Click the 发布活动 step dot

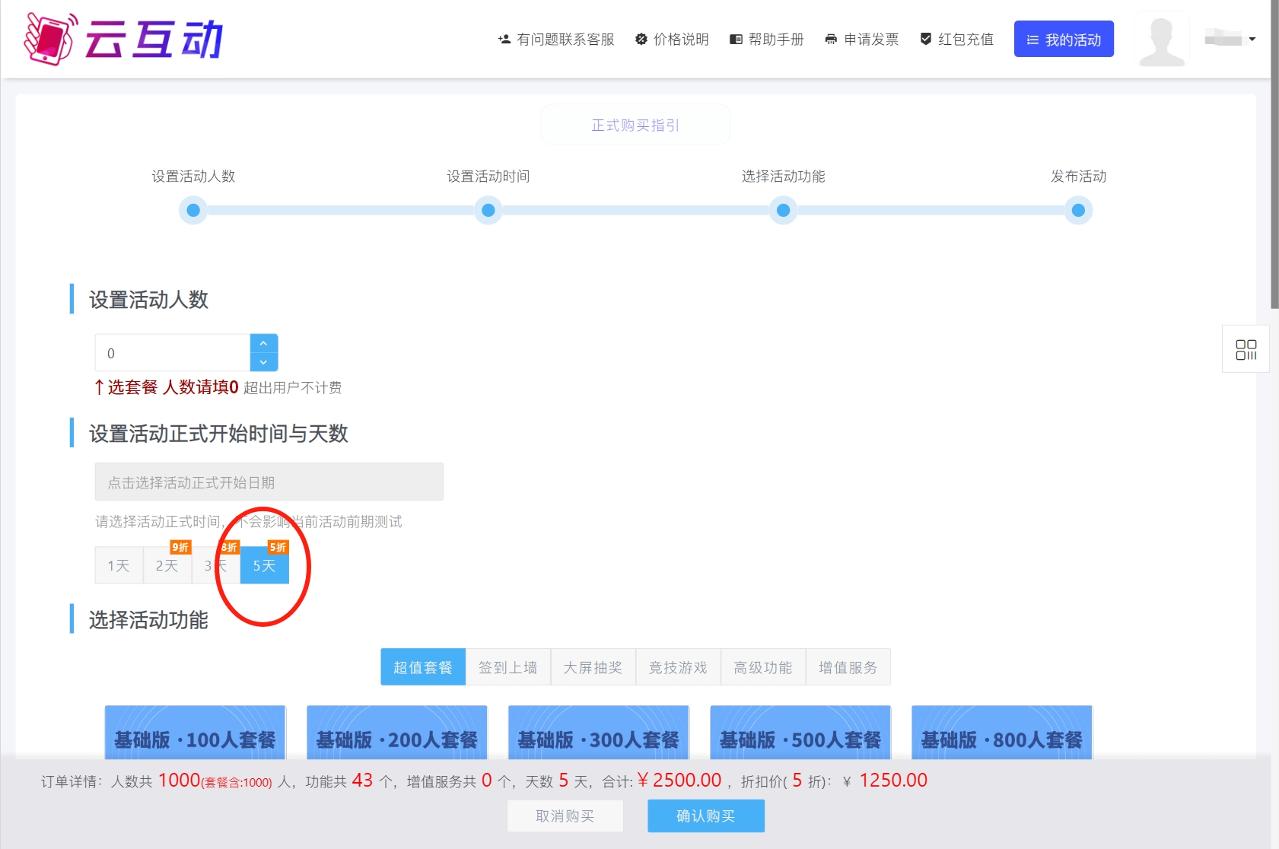(x=1078, y=210)
